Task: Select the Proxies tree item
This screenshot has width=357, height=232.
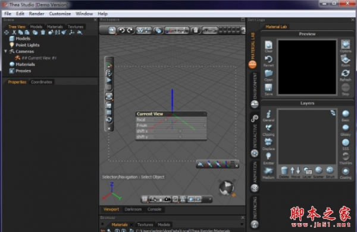Action: (23, 71)
